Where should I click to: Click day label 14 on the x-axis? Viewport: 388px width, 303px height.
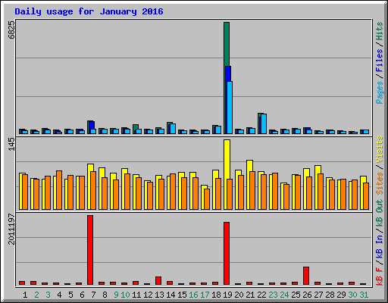pos(171,295)
